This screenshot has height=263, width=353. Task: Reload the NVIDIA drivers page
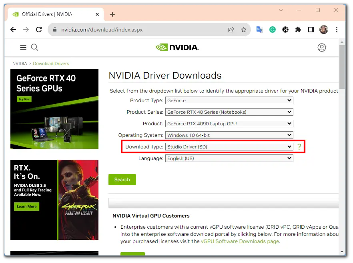39,30
